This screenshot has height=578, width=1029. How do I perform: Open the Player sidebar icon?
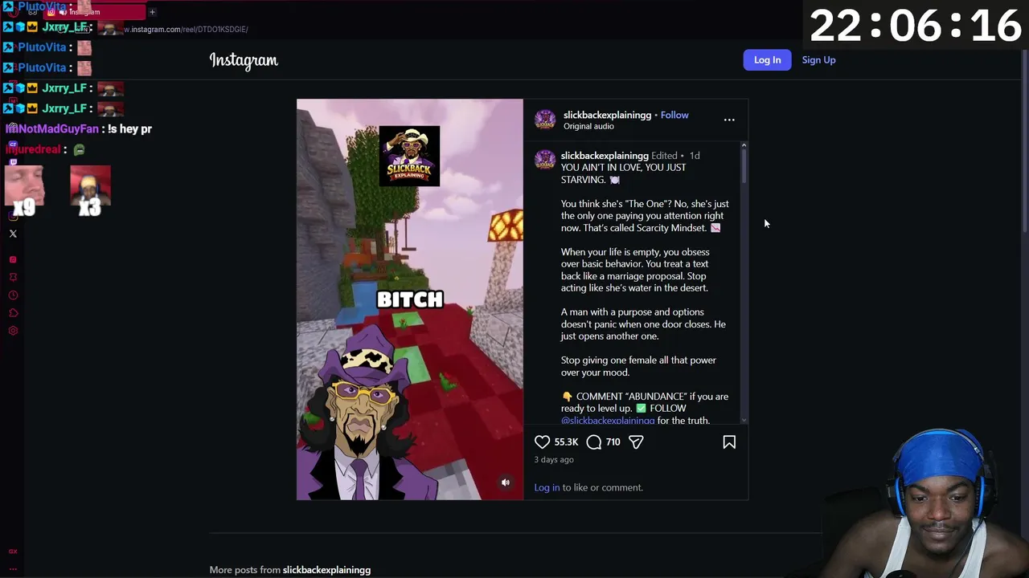click(x=13, y=259)
